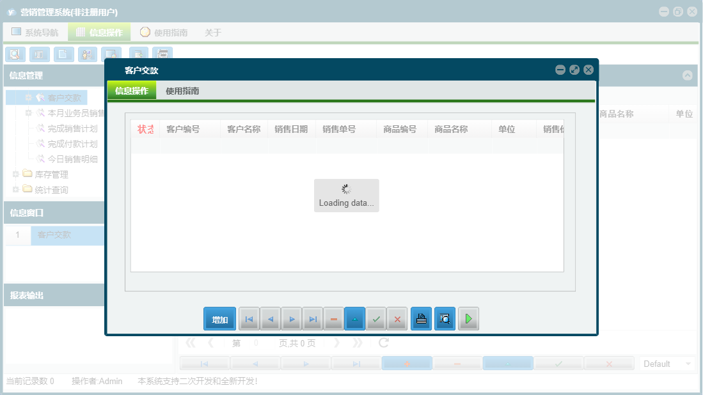Click the printer icon in dialog toolbar
Screen dimensions: 703x395
pyautogui.click(x=421, y=319)
